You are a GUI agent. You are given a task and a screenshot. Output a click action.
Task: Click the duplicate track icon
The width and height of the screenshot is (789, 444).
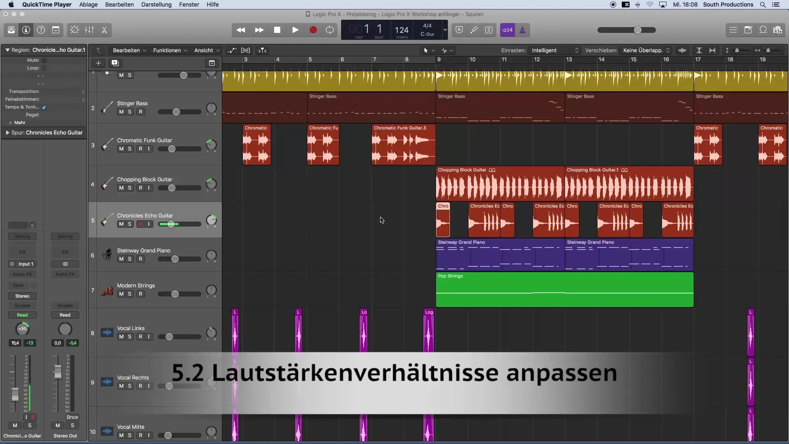(115, 63)
